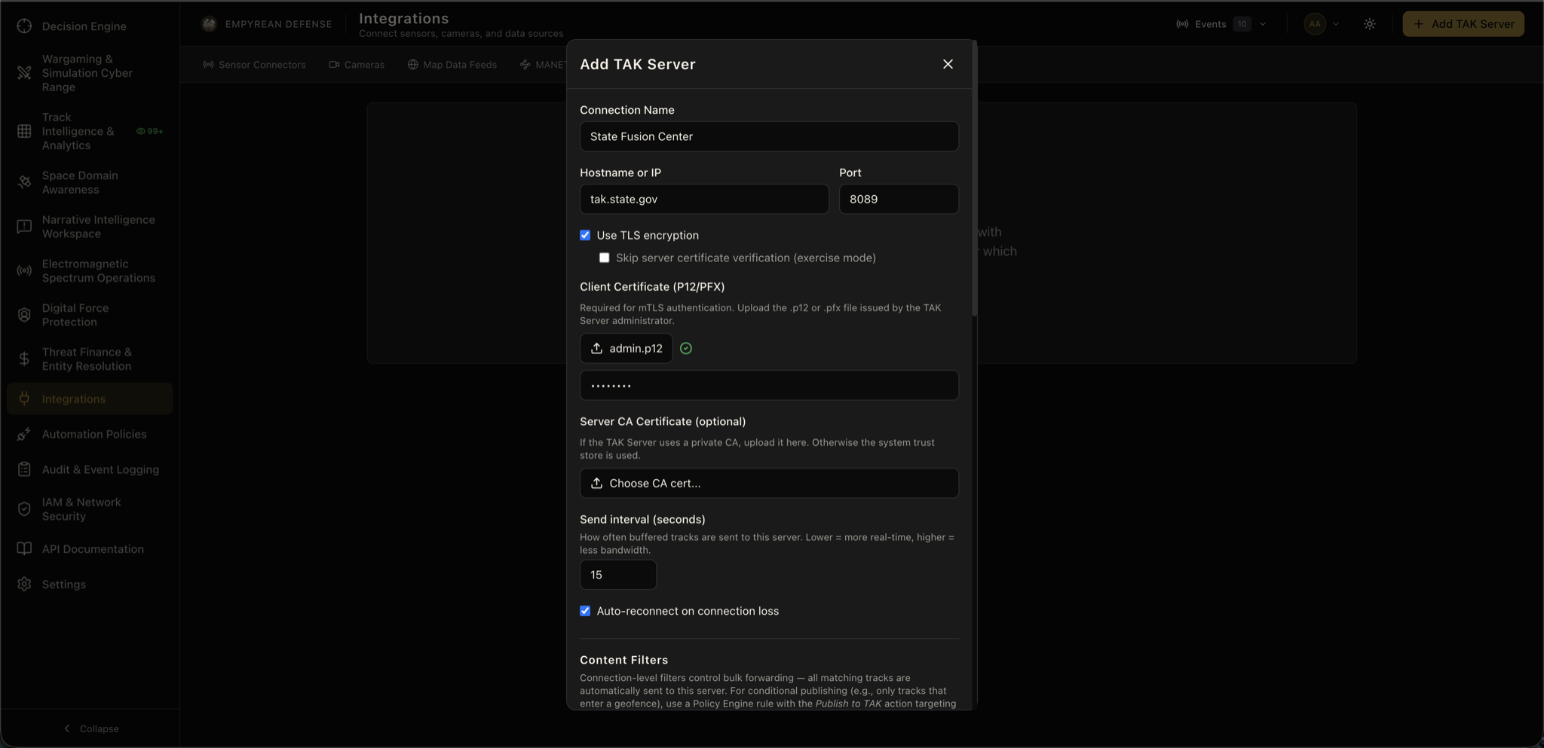Click the API Documentation book icon

(x=24, y=549)
